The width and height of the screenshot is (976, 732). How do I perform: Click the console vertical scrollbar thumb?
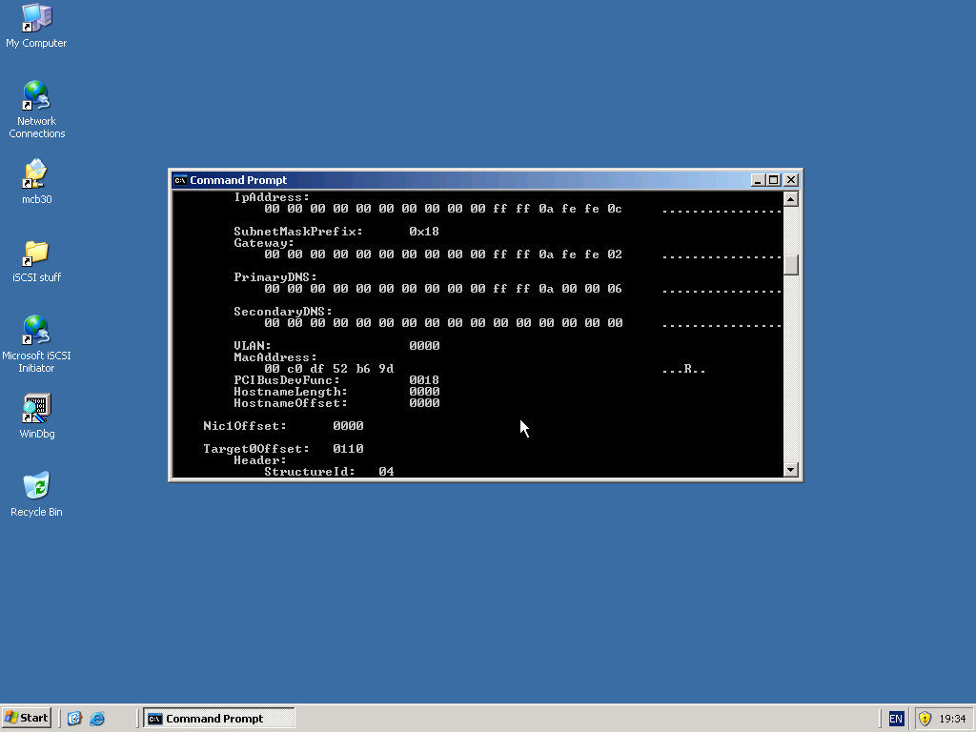coord(790,265)
